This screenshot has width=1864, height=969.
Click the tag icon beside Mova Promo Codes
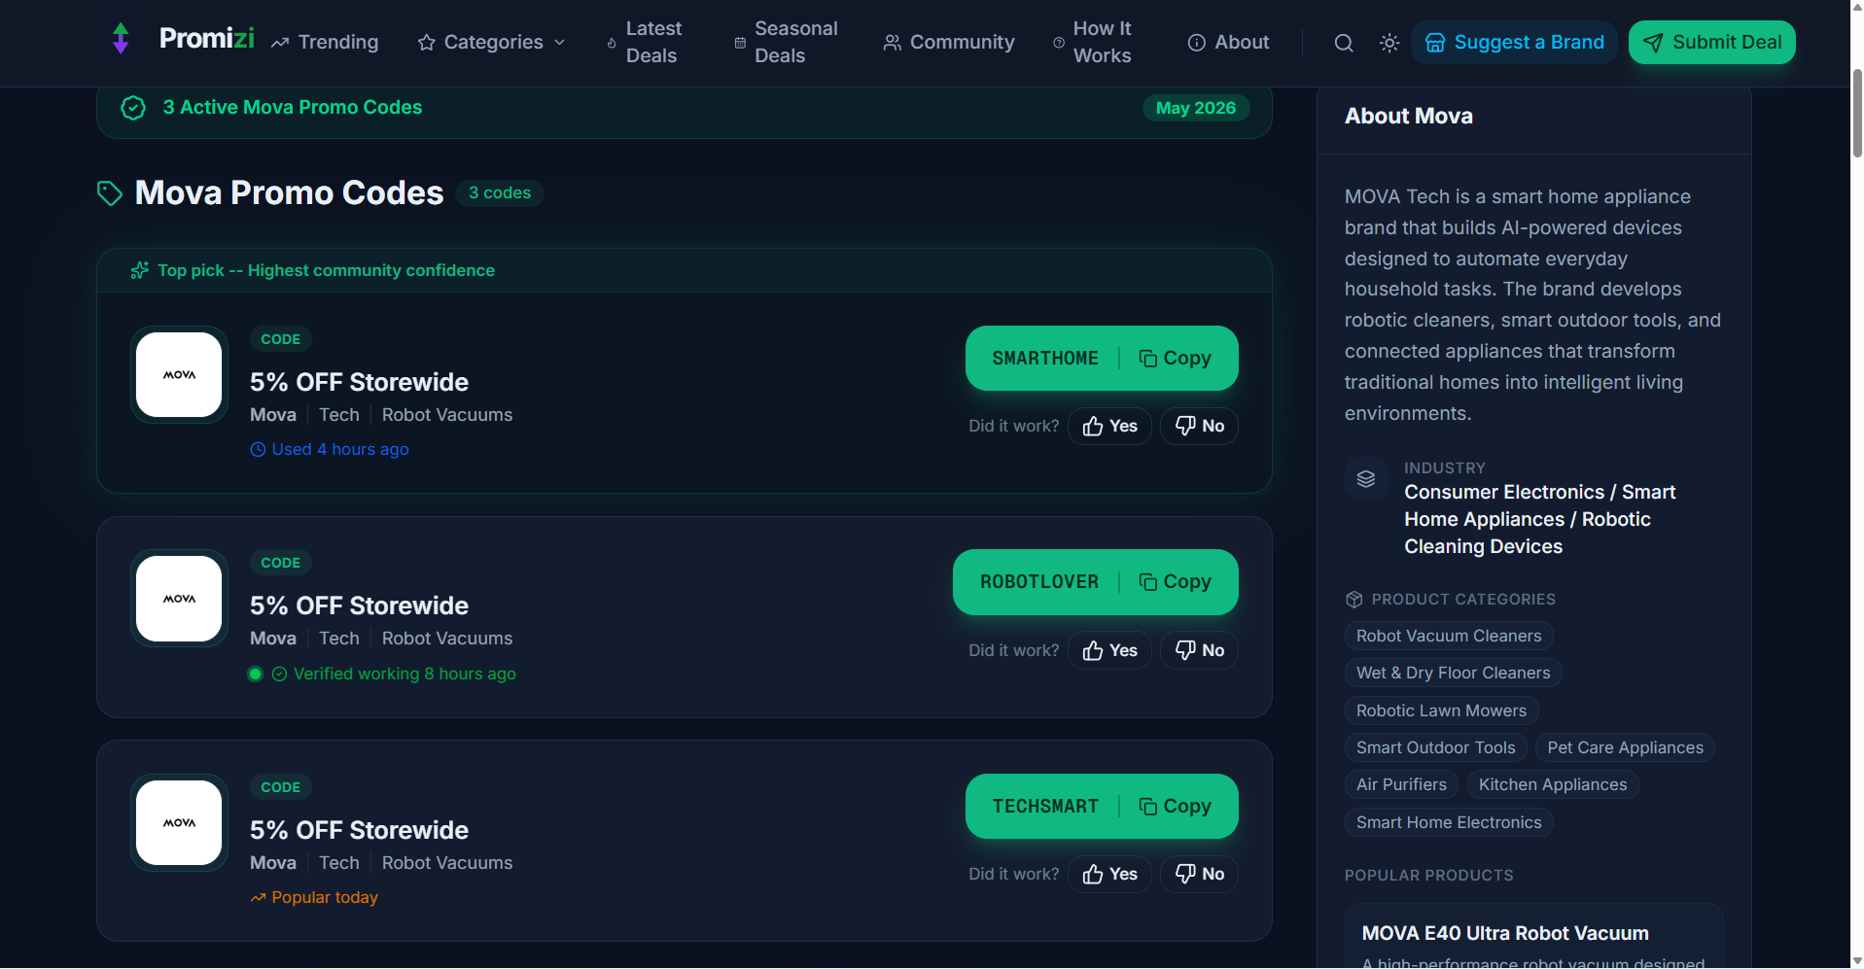[110, 193]
